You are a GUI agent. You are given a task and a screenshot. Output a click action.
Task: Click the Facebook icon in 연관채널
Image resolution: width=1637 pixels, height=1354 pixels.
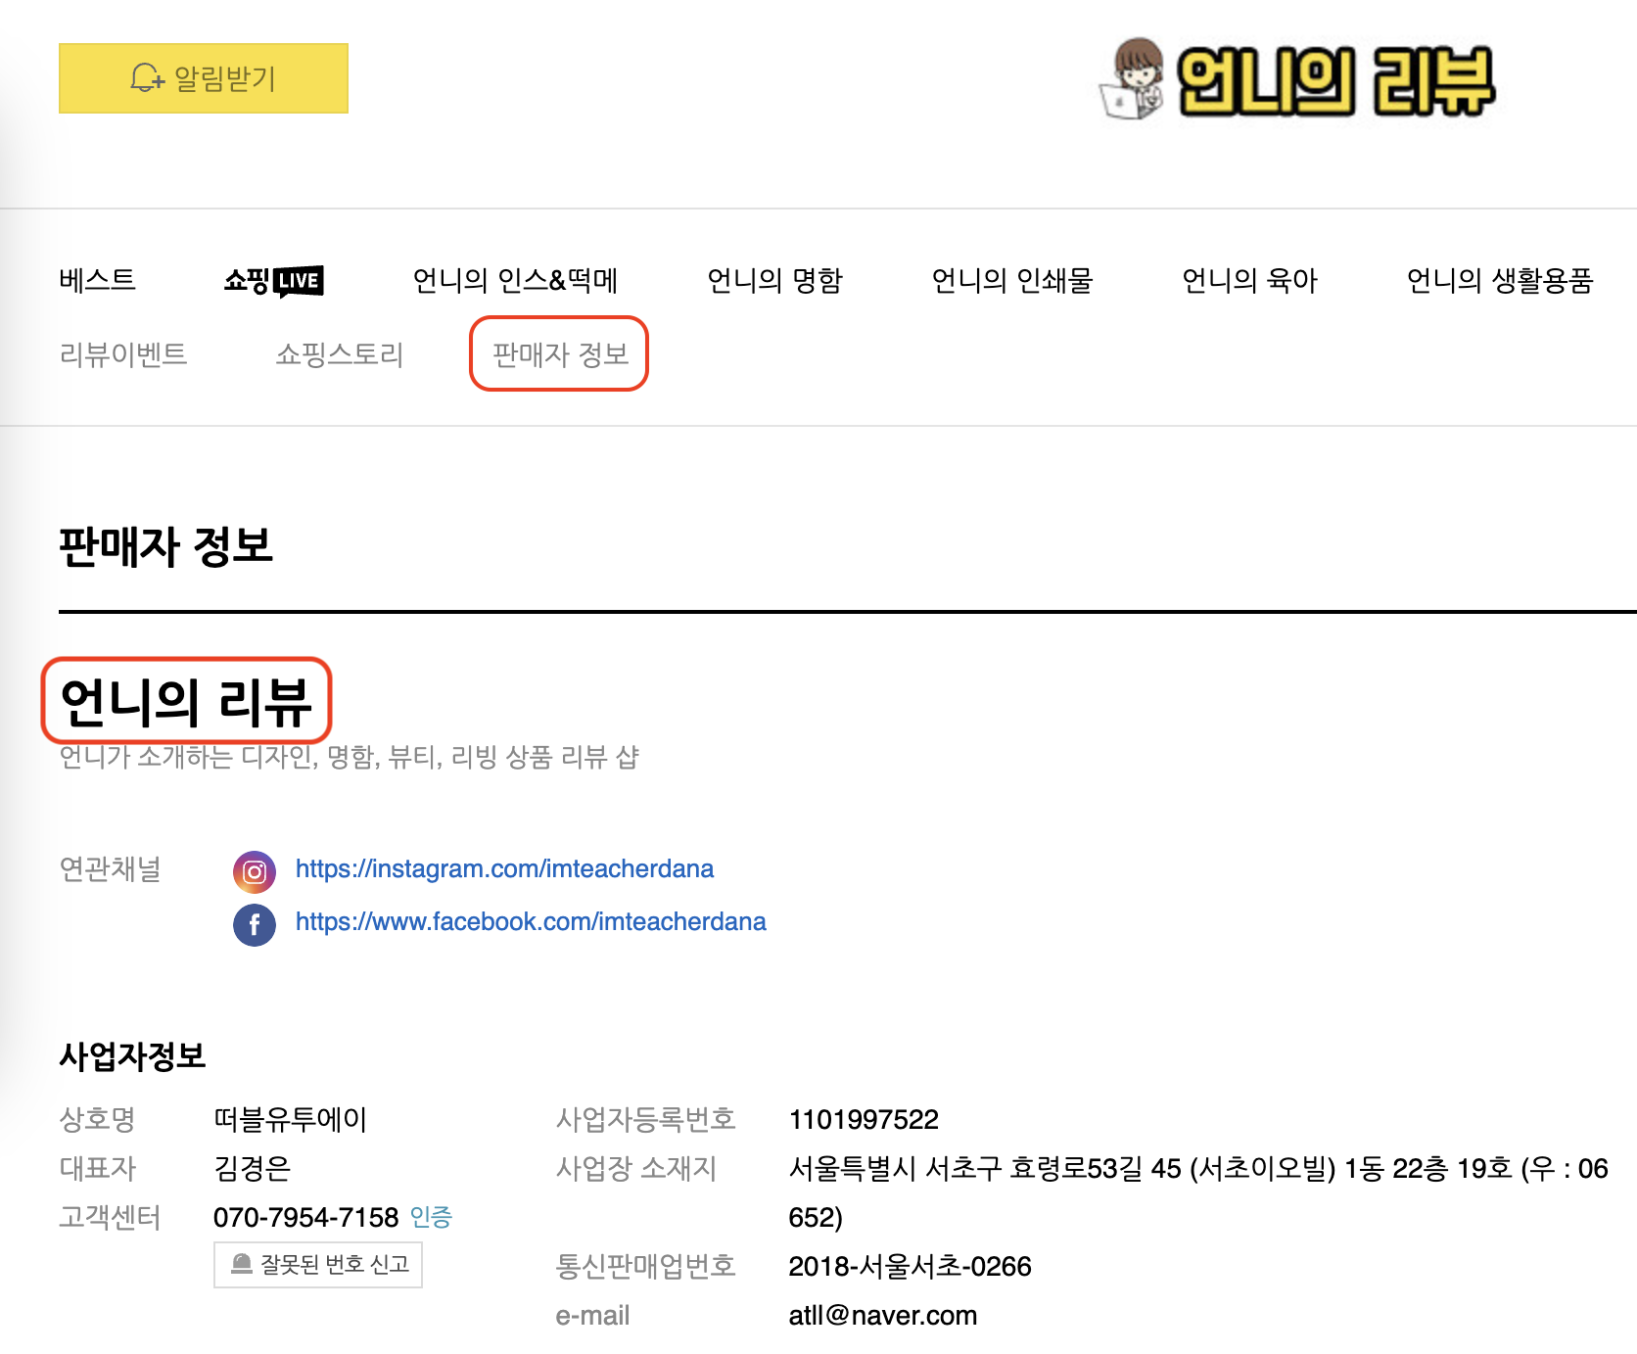[254, 925]
